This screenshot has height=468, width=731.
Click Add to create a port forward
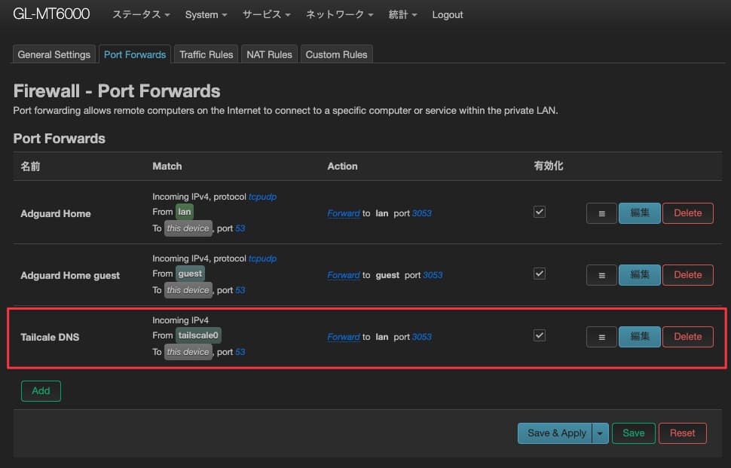click(x=41, y=391)
